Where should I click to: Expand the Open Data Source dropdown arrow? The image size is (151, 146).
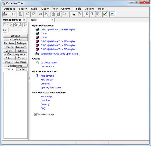click(x=9, y=14)
